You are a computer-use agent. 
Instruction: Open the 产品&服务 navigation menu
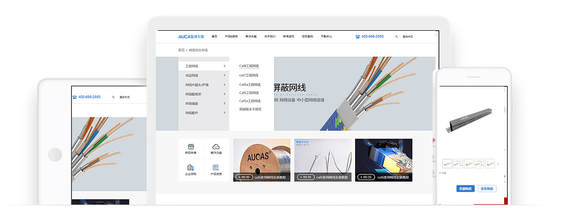[x=232, y=37]
